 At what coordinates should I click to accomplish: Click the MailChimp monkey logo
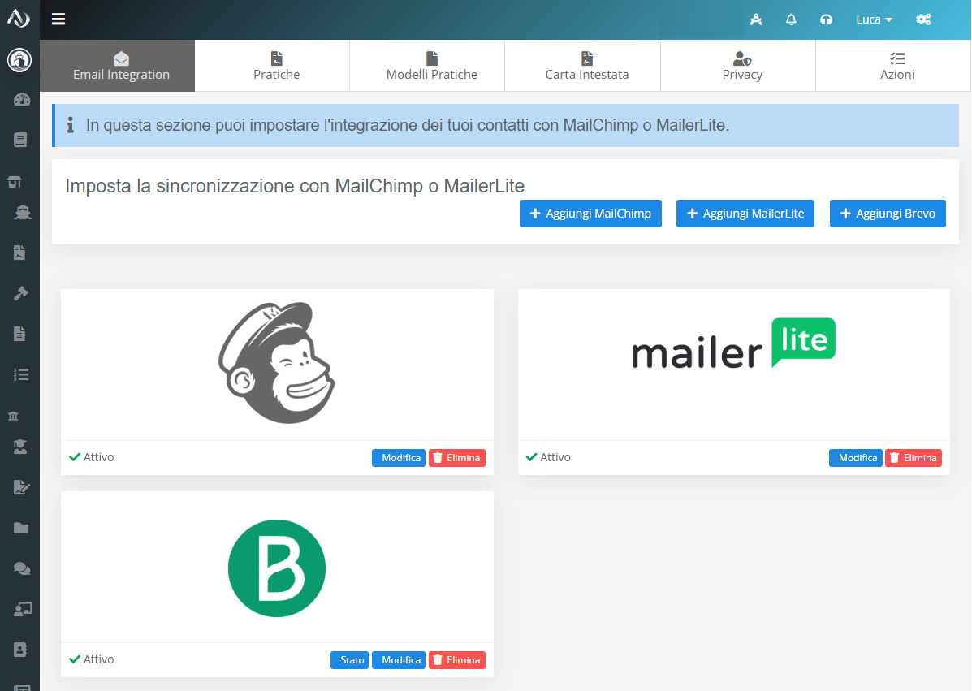pyautogui.click(x=276, y=363)
